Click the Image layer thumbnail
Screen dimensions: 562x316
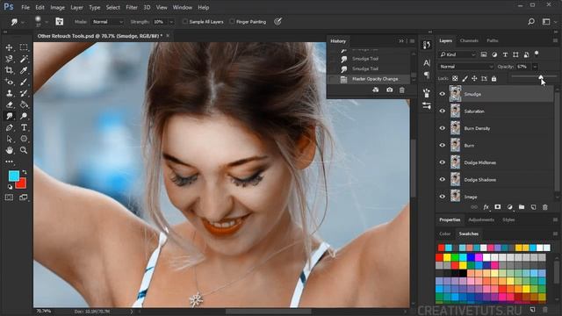tap(455, 197)
